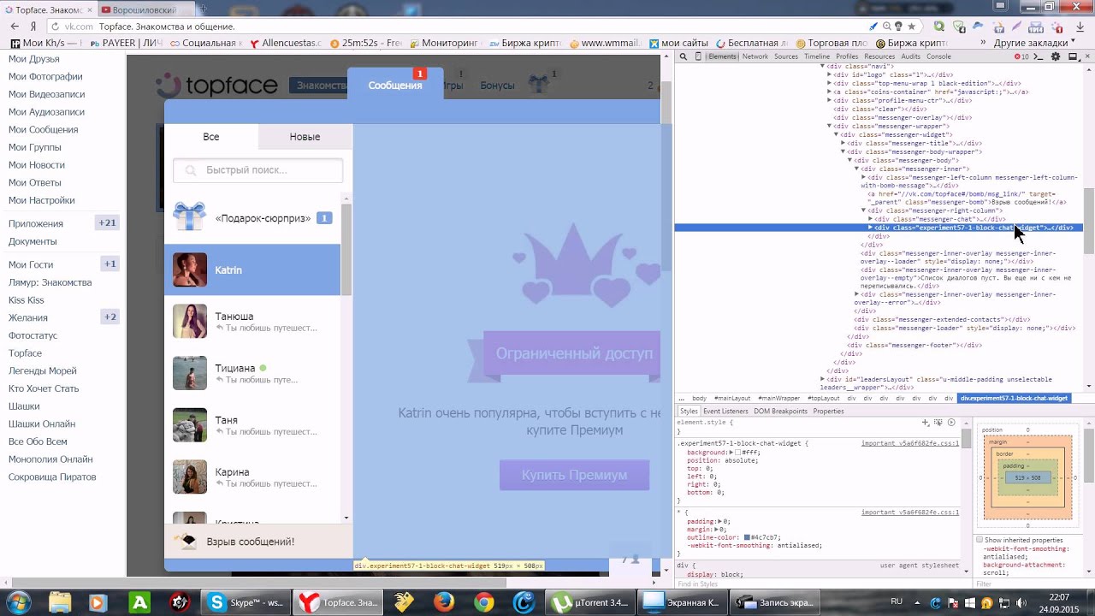Select body in the DevTools breadcrumb
Image resolution: width=1095 pixels, height=616 pixels.
pos(699,399)
